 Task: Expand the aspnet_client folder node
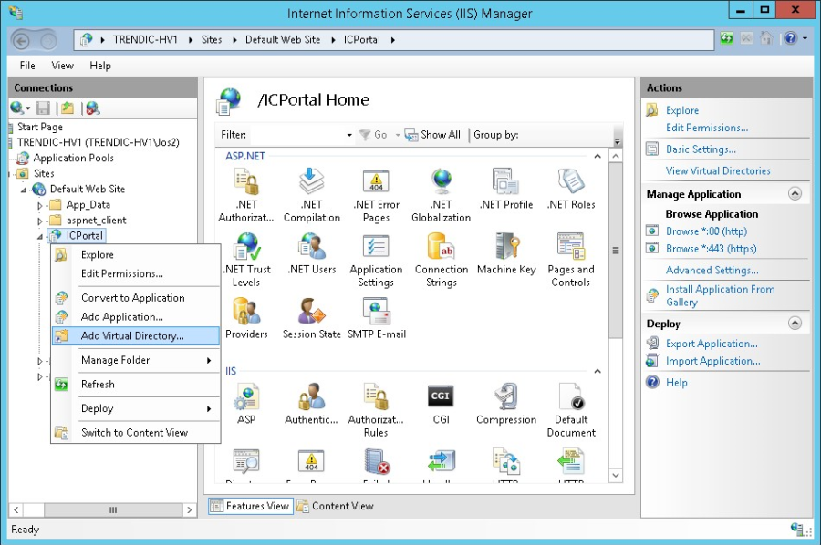click(40, 221)
